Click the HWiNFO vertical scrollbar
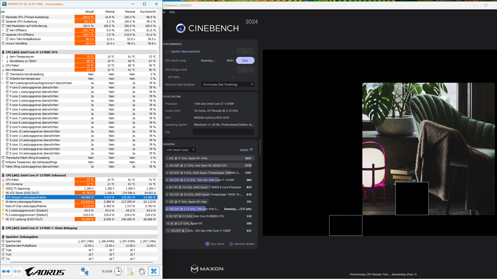 pyautogui.click(x=160, y=57)
